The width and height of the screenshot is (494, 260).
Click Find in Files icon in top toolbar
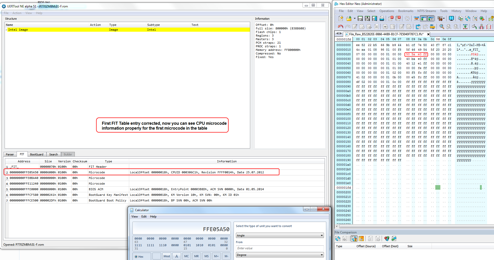pos(460,18)
